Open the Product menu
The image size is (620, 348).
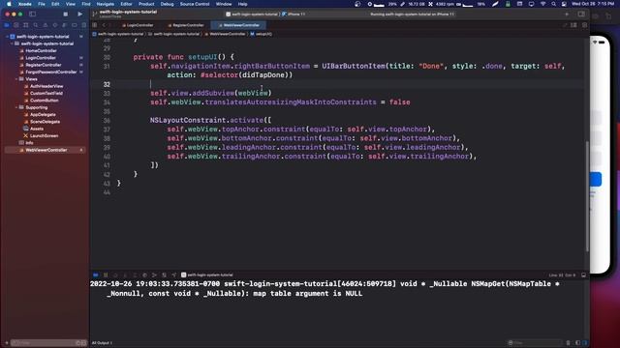146,4
